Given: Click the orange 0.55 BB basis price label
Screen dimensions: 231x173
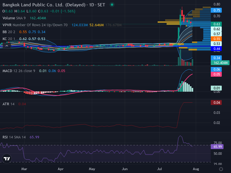Looking at the screenshot, I should 216,39.
